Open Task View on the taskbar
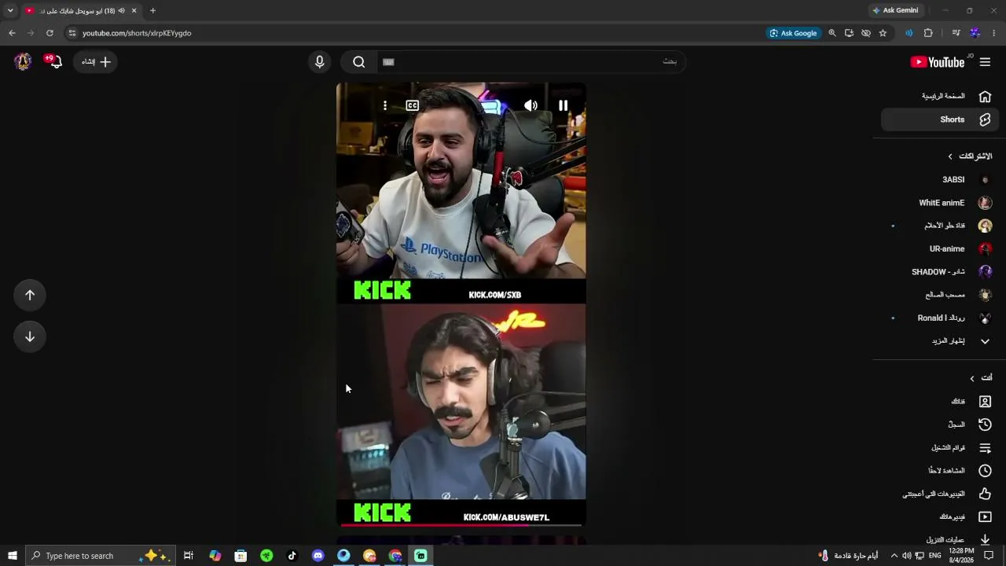 click(189, 556)
